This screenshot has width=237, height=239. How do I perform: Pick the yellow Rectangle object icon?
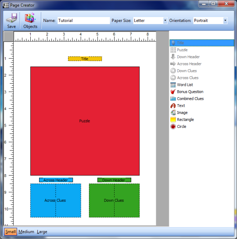(173, 119)
